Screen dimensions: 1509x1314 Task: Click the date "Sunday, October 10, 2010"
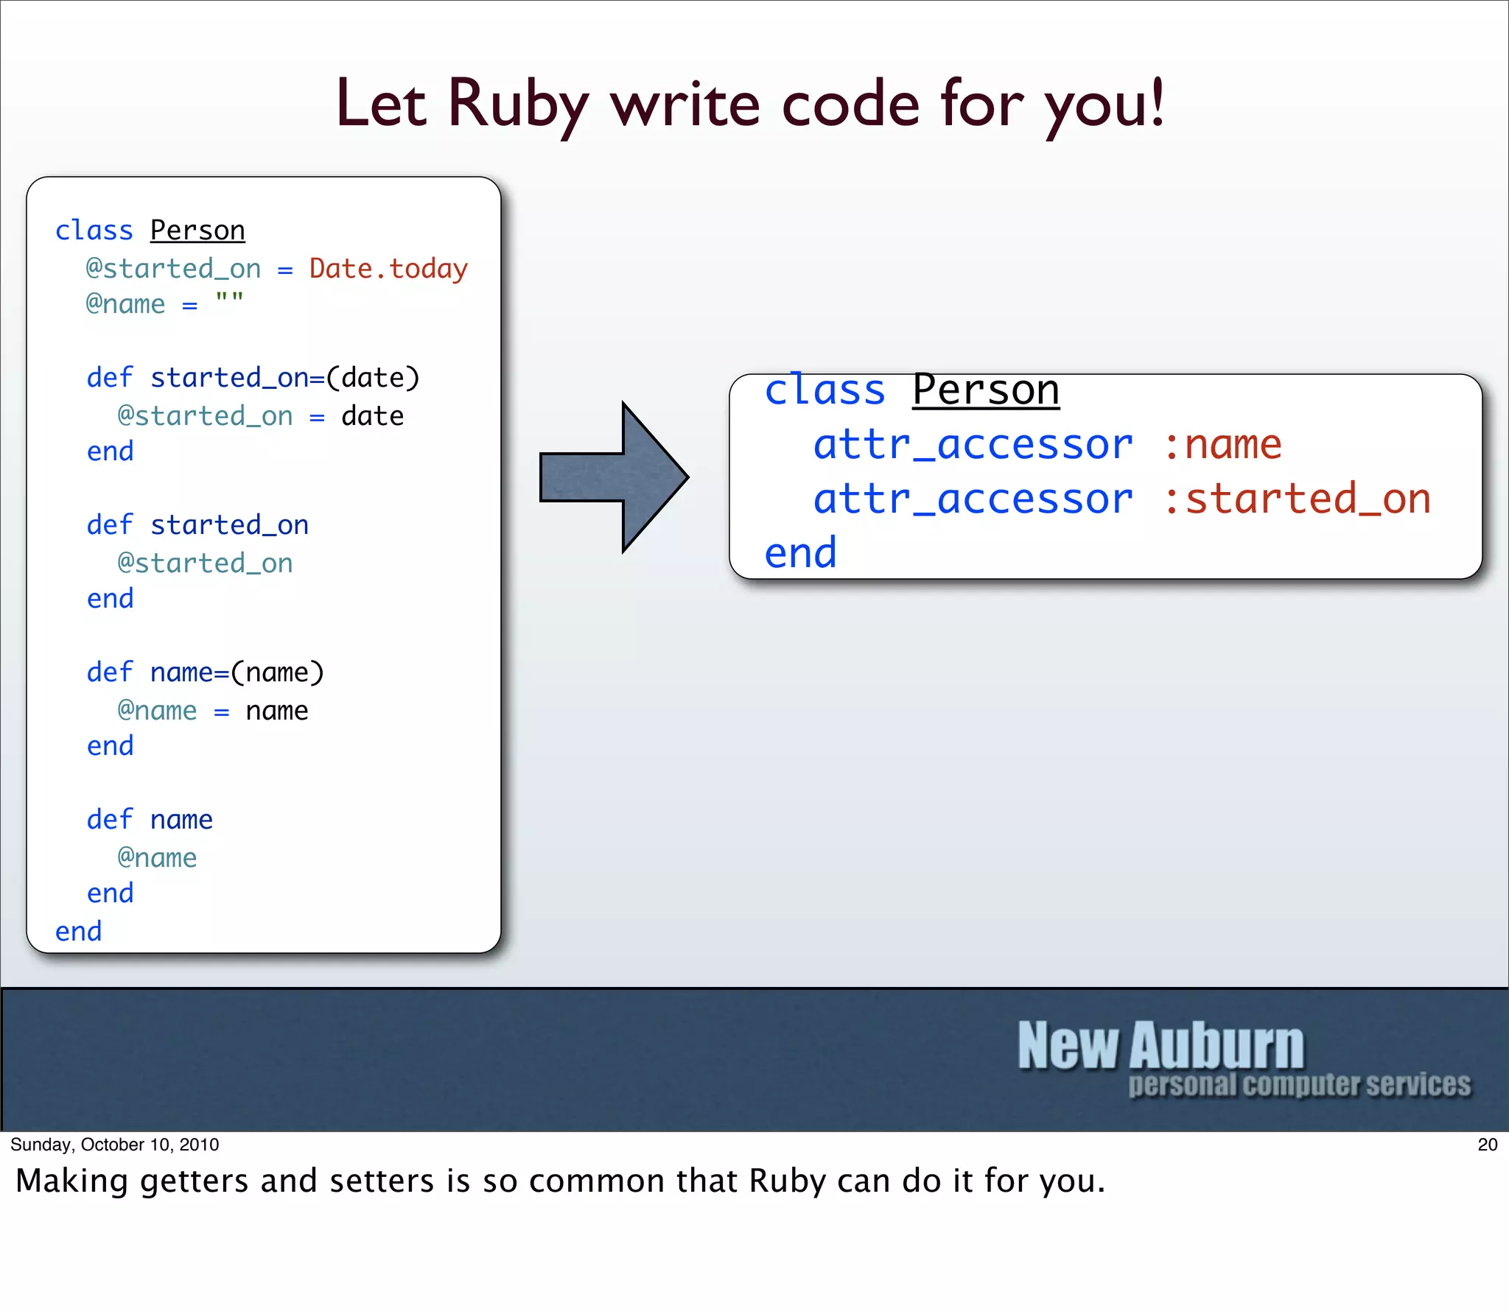click(114, 1145)
